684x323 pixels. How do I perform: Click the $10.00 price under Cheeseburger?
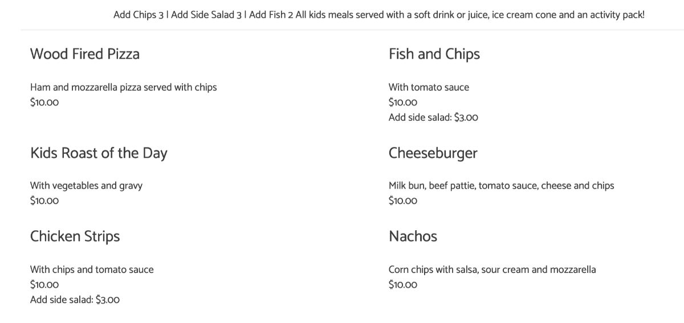pos(403,201)
